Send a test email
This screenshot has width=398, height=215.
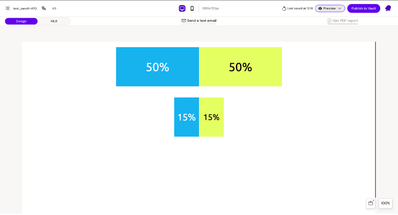(199, 21)
